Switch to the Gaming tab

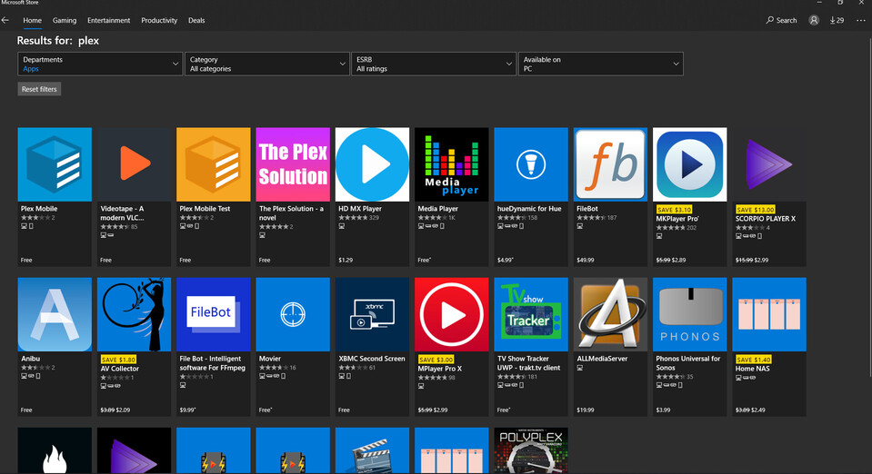point(65,20)
